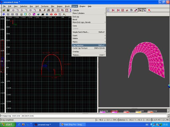Viewport: 170px width, 127px height.
Task: Click the Windows start button
Action: tap(8, 125)
